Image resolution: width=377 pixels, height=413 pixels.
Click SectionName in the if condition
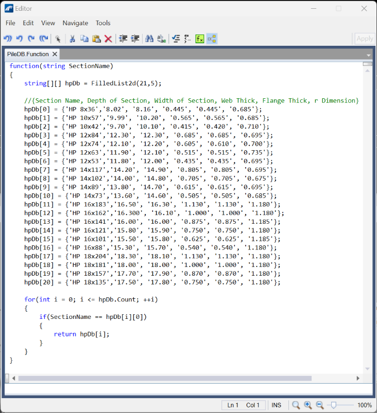[x=71, y=317]
